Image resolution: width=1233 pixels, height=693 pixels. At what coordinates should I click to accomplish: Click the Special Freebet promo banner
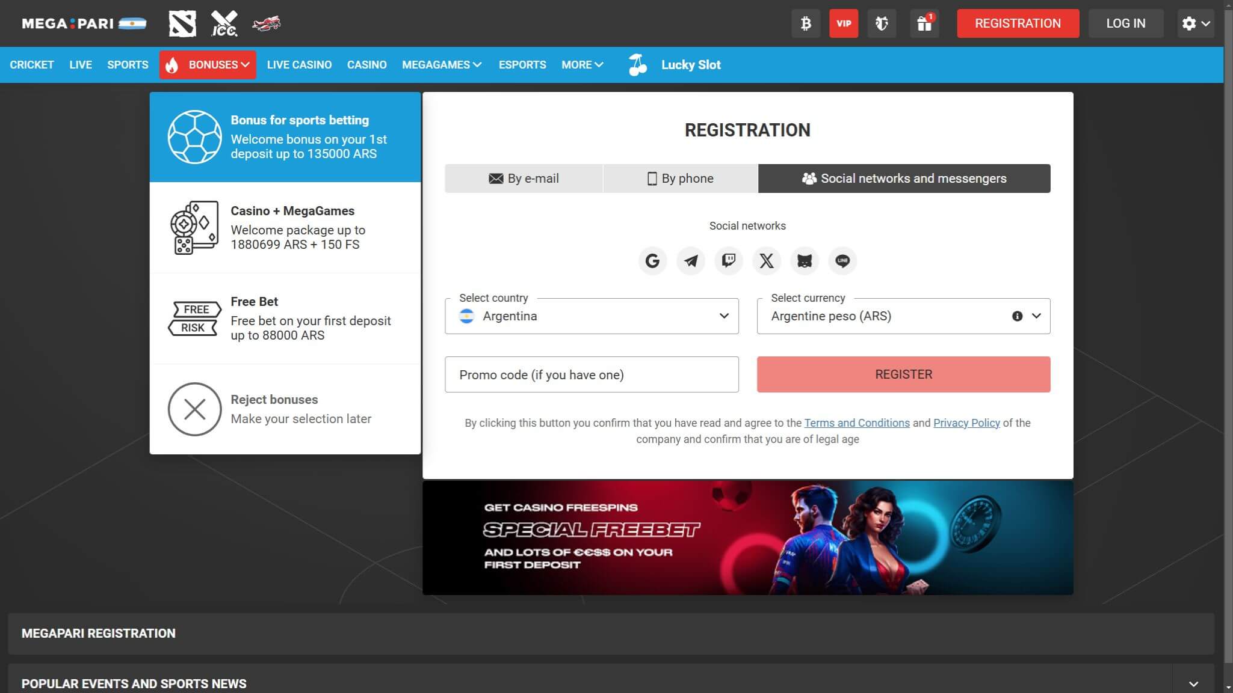click(747, 538)
